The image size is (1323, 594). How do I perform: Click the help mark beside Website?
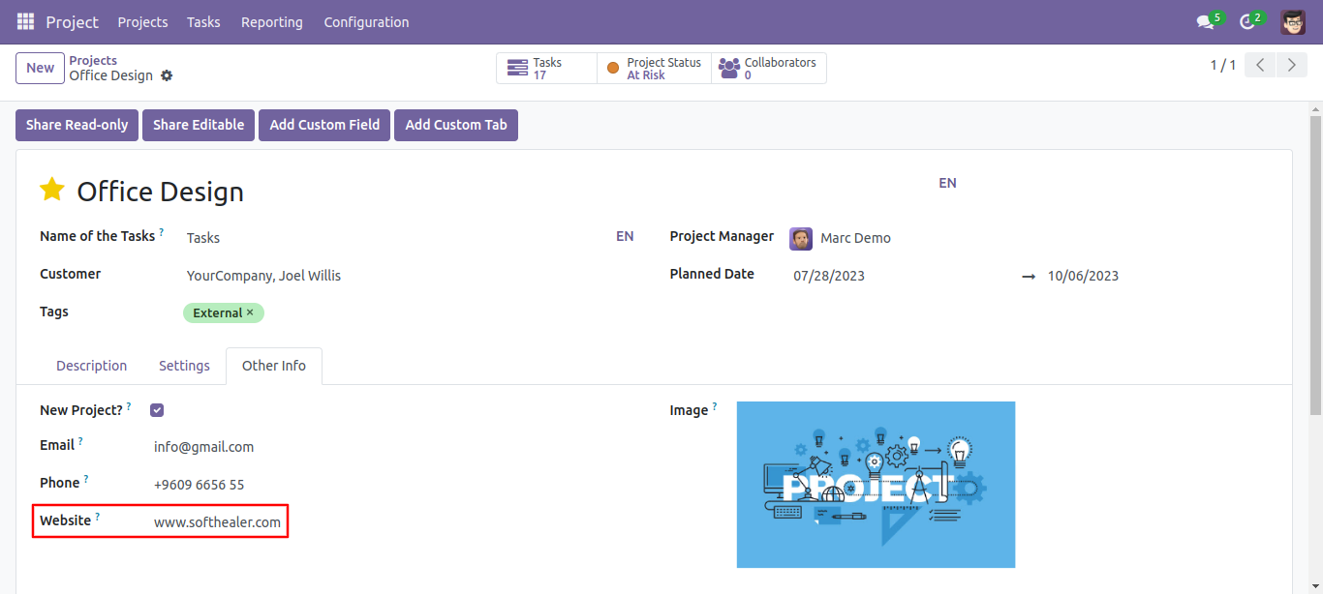(x=97, y=517)
